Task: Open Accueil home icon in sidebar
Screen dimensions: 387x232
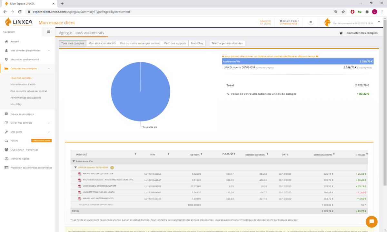Action: pyautogui.click(x=6, y=42)
